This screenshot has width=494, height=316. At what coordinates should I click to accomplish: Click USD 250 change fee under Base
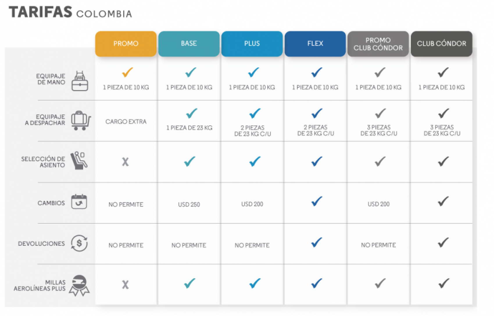tap(189, 204)
